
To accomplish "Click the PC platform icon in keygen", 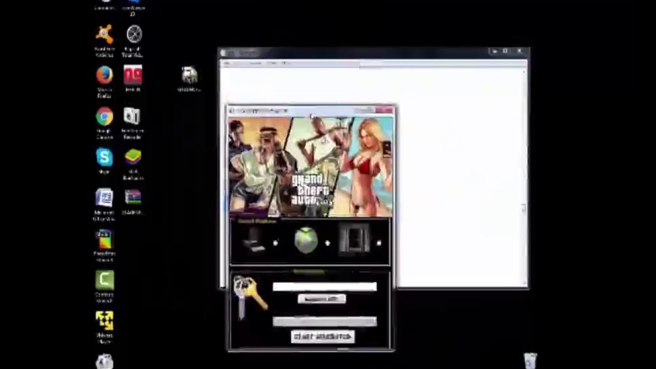I will (254, 240).
